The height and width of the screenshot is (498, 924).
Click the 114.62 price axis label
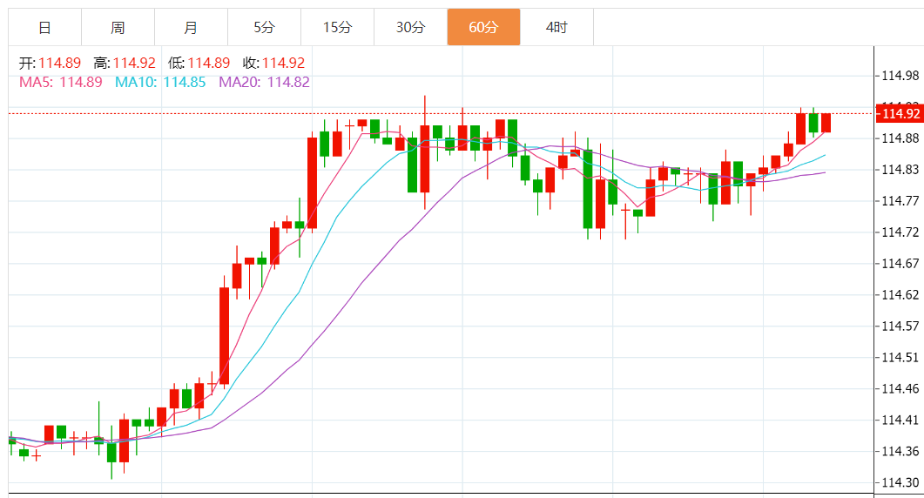[900, 294]
